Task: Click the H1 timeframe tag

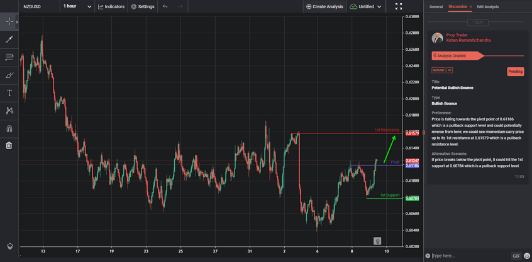Action: point(450,70)
